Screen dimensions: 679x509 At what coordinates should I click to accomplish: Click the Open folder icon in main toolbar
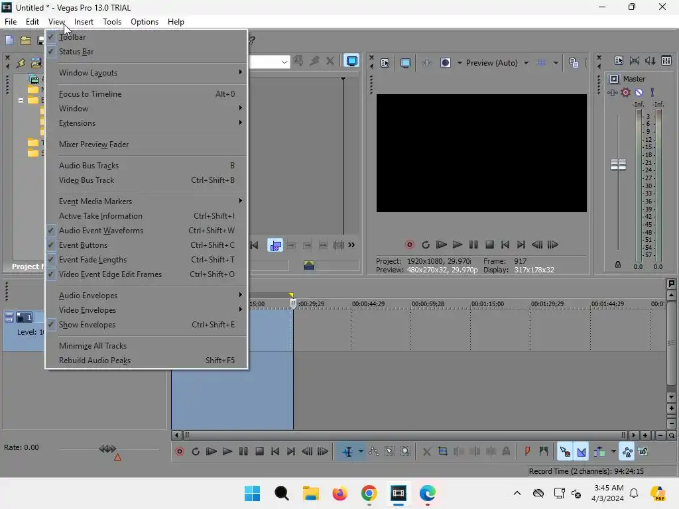(x=26, y=40)
